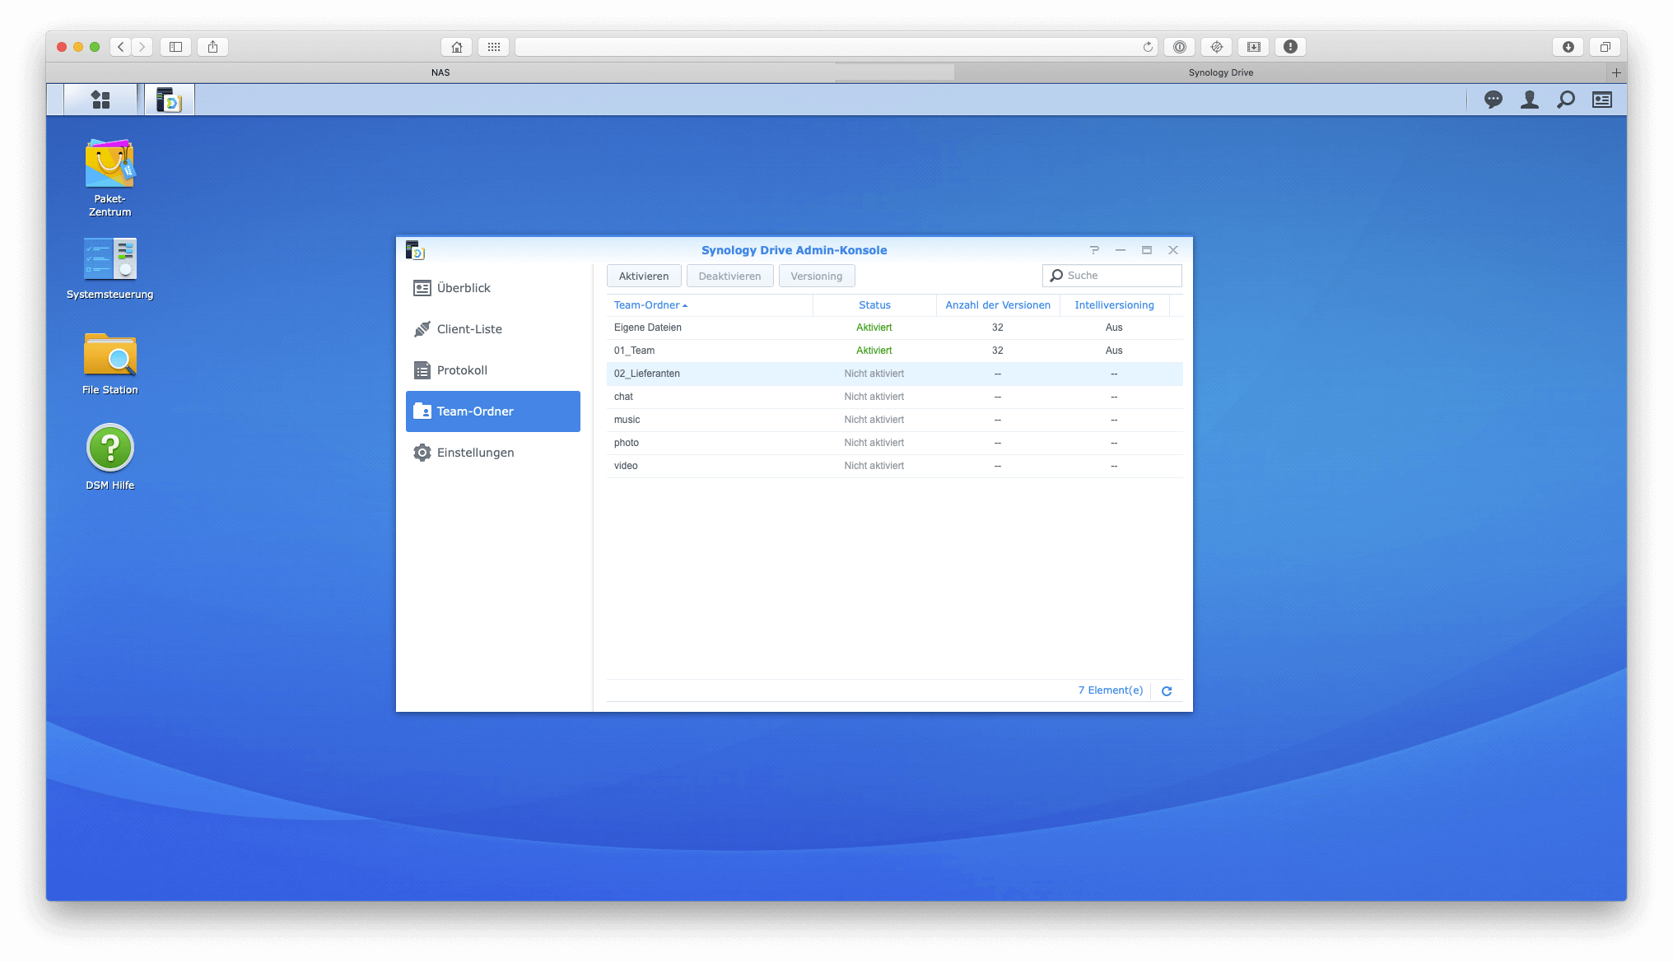Select the music folder row
This screenshot has width=1673, height=962.
coord(894,420)
